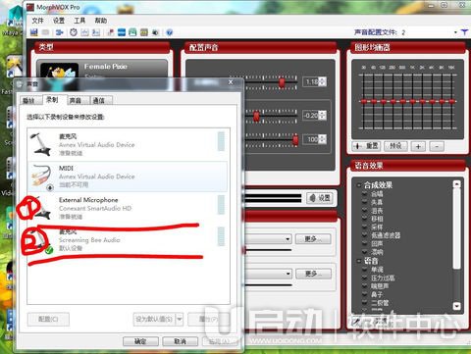Click the green picture icon in MorphVOX toolbar
The height and width of the screenshot is (354, 471).
pos(132,32)
